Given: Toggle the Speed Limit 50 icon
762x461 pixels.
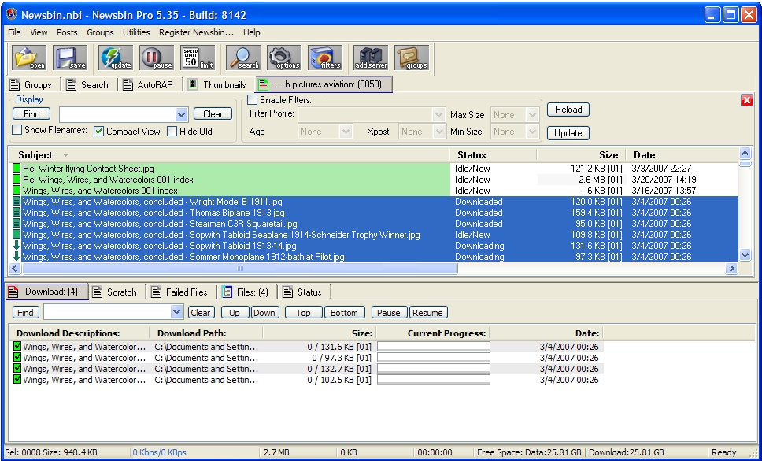Looking at the screenshot, I should point(198,58).
